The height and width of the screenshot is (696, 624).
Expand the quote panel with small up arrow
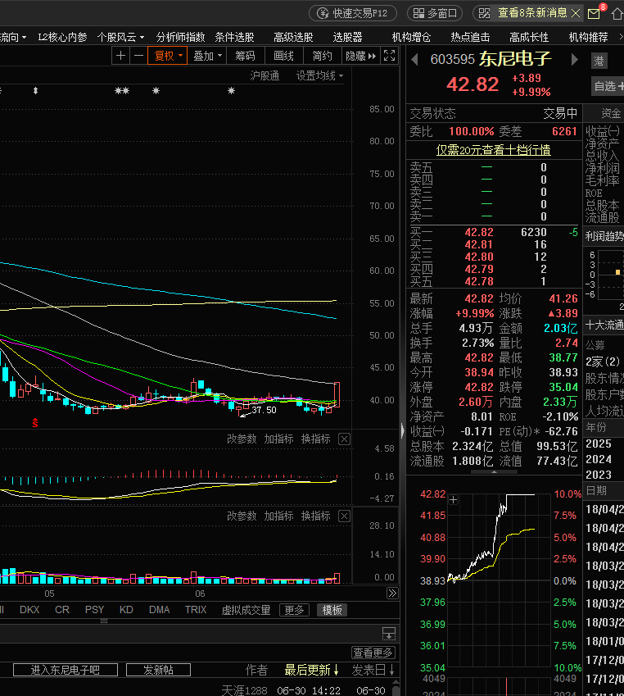[494, 472]
